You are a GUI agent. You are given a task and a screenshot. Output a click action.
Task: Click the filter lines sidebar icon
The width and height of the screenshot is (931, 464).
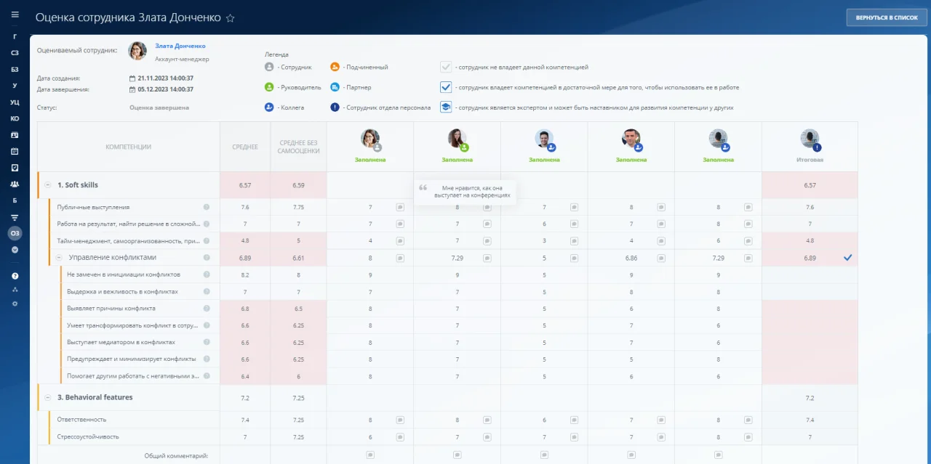pos(15,217)
